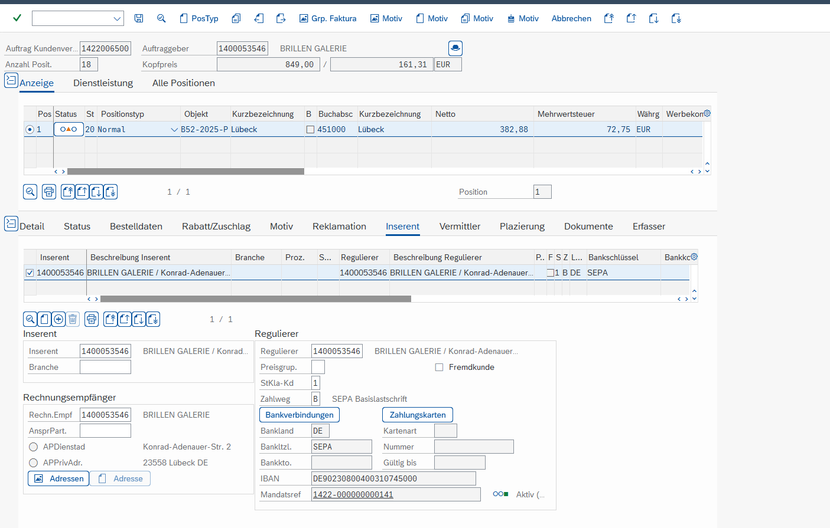Viewport: 830px width, 528px height.
Task: Select the APPrivAdr. radio button
Action: coord(34,463)
